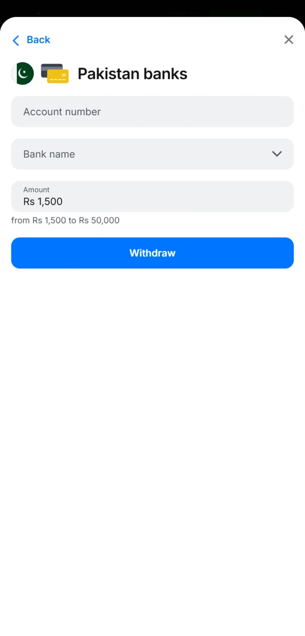305x636 pixels.
Task: Select the card icon next to the title
Action: click(55, 73)
